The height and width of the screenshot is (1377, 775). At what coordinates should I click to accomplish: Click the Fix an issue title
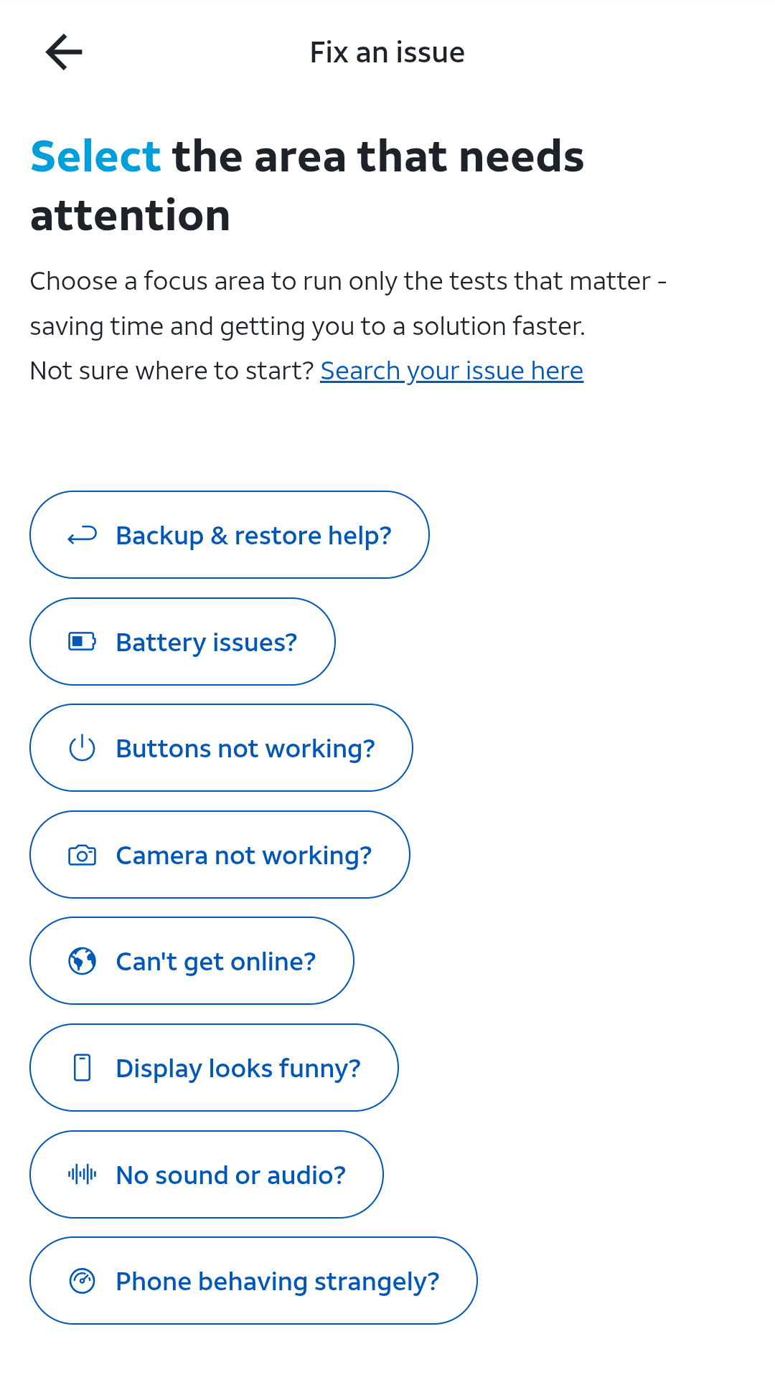387,52
